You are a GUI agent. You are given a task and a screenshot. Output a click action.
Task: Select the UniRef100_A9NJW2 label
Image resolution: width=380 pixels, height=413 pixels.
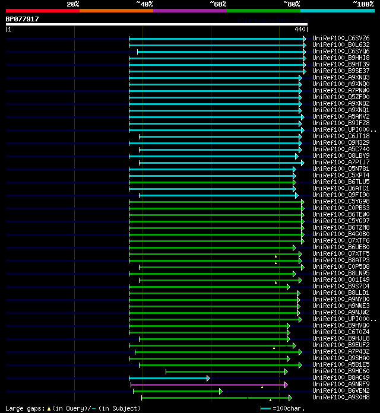click(x=341, y=312)
